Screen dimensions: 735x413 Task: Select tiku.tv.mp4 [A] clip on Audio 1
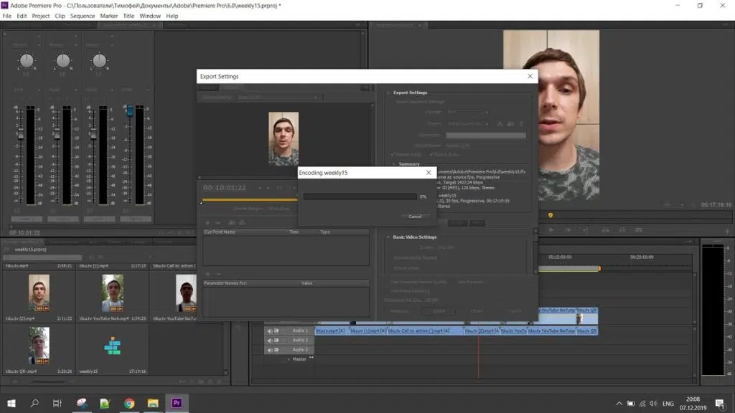pos(332,331)
